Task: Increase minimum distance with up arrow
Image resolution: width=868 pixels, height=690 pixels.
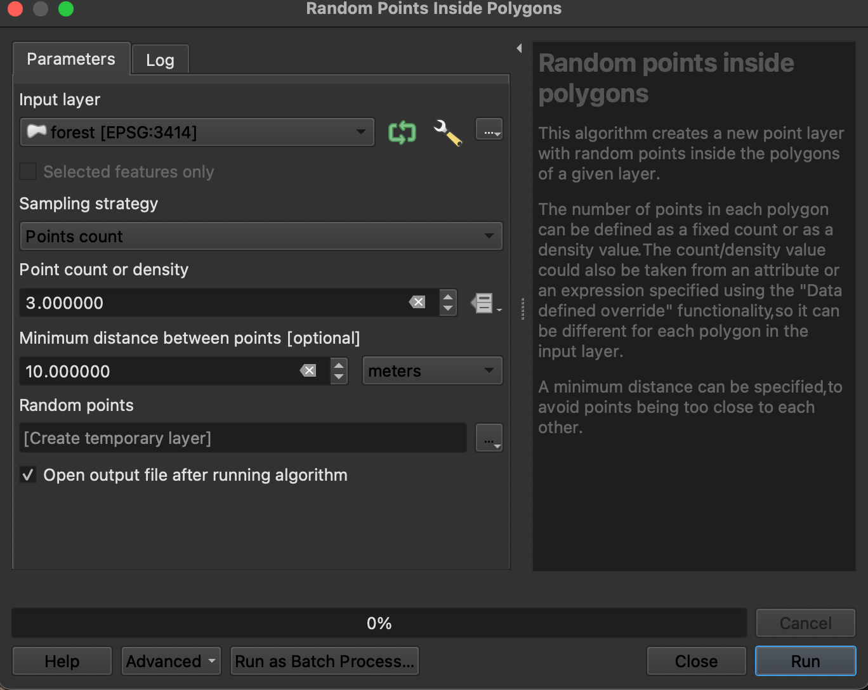Action: click(x=339, y=365)
